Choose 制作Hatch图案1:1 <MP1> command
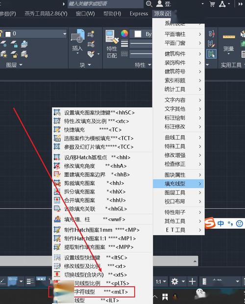 102,238
